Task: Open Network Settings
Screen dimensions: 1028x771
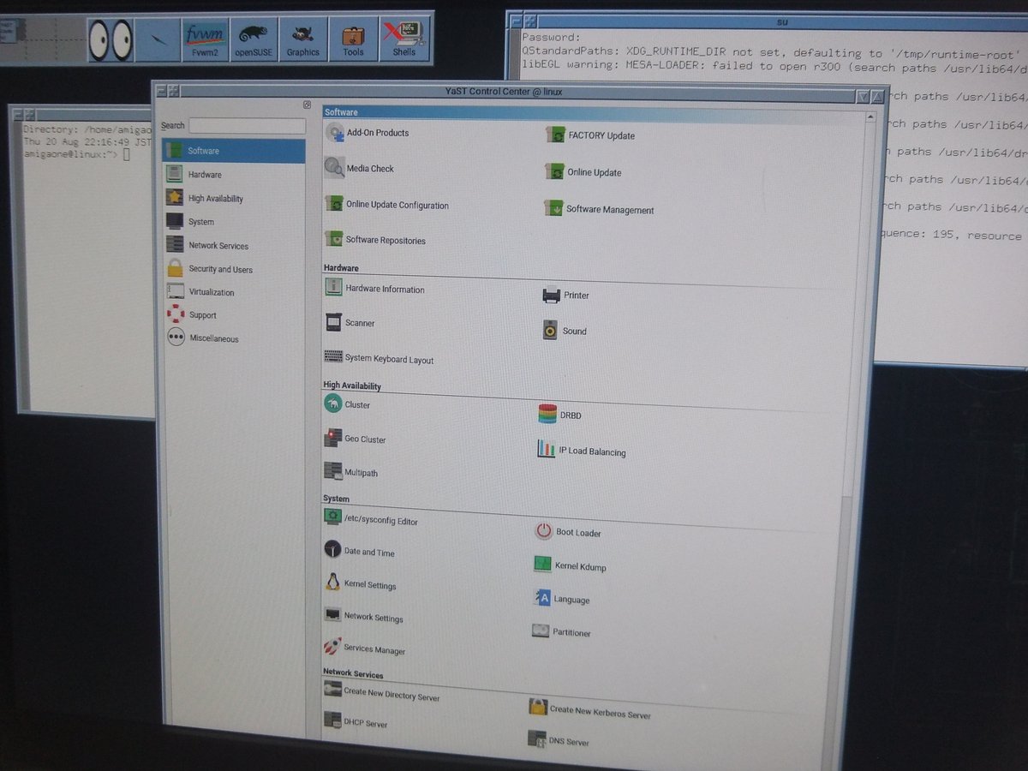Action: [x=363, y=617]
